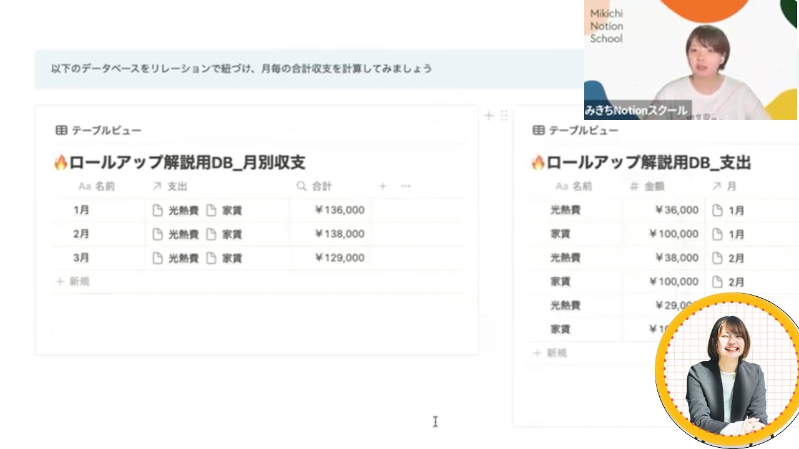Open the 金額 column header
This screenshot has height=449, width=799.
click(x=647, y=186)
